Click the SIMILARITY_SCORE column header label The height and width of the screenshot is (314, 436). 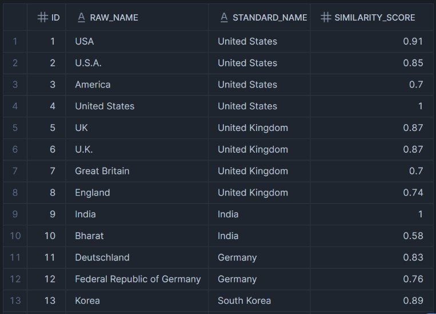click(375, 18)
